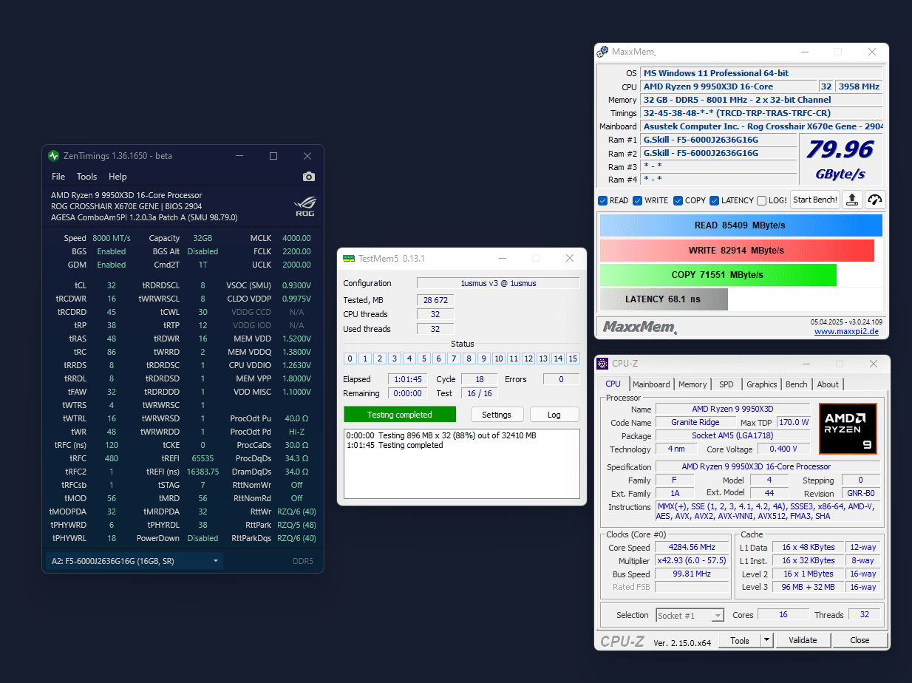The image size is (912, 683).
Task: Click the Tested, MB value 28 672
Action: [435, 300]
